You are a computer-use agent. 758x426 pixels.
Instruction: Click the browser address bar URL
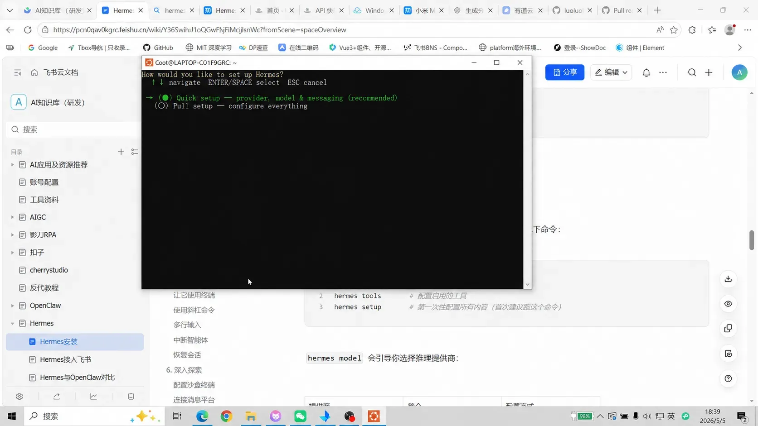pyautogui.click(x=199, y=30)
